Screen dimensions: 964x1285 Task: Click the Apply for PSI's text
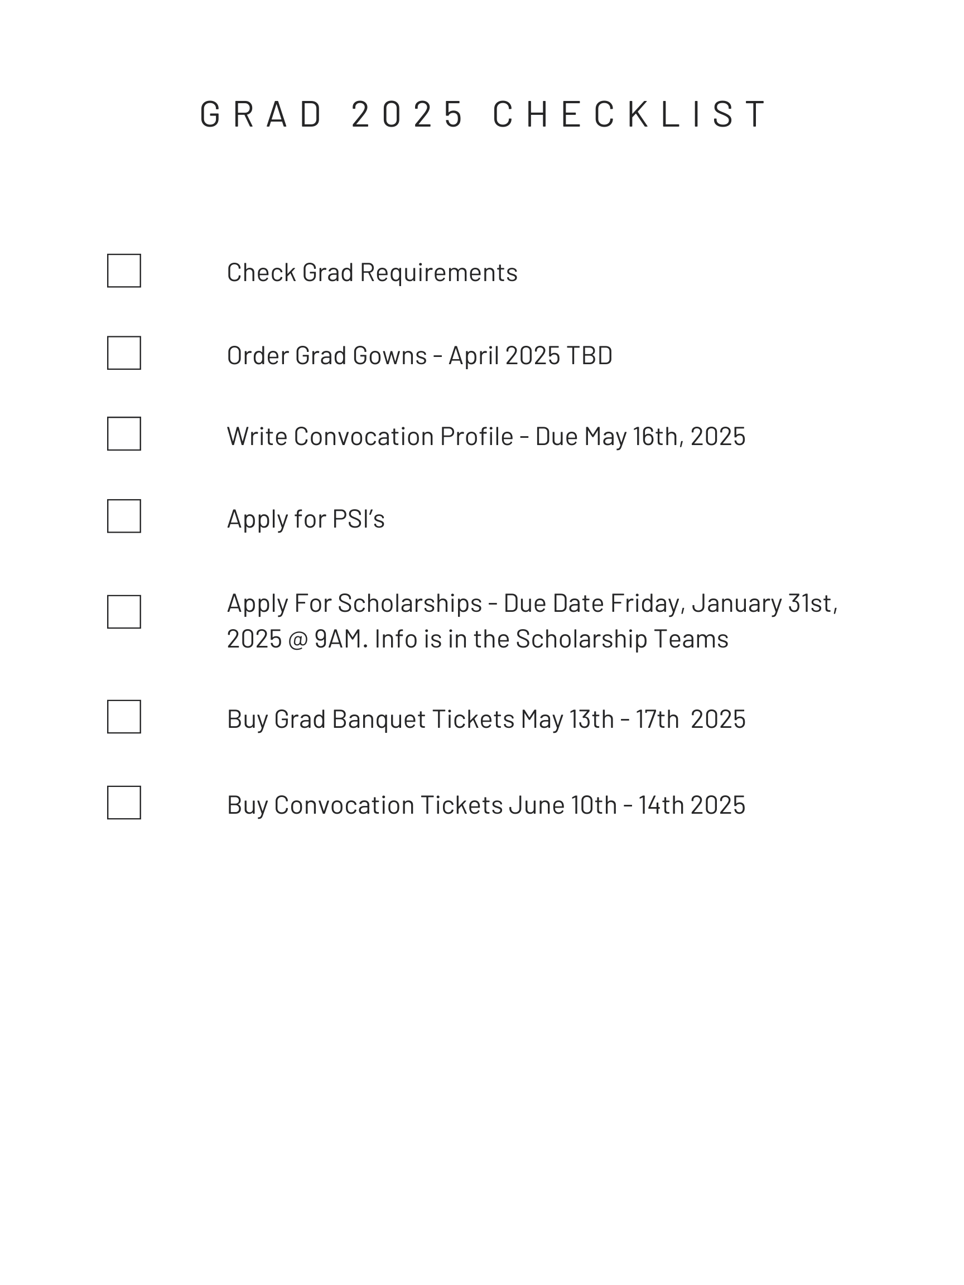(306, 519)
